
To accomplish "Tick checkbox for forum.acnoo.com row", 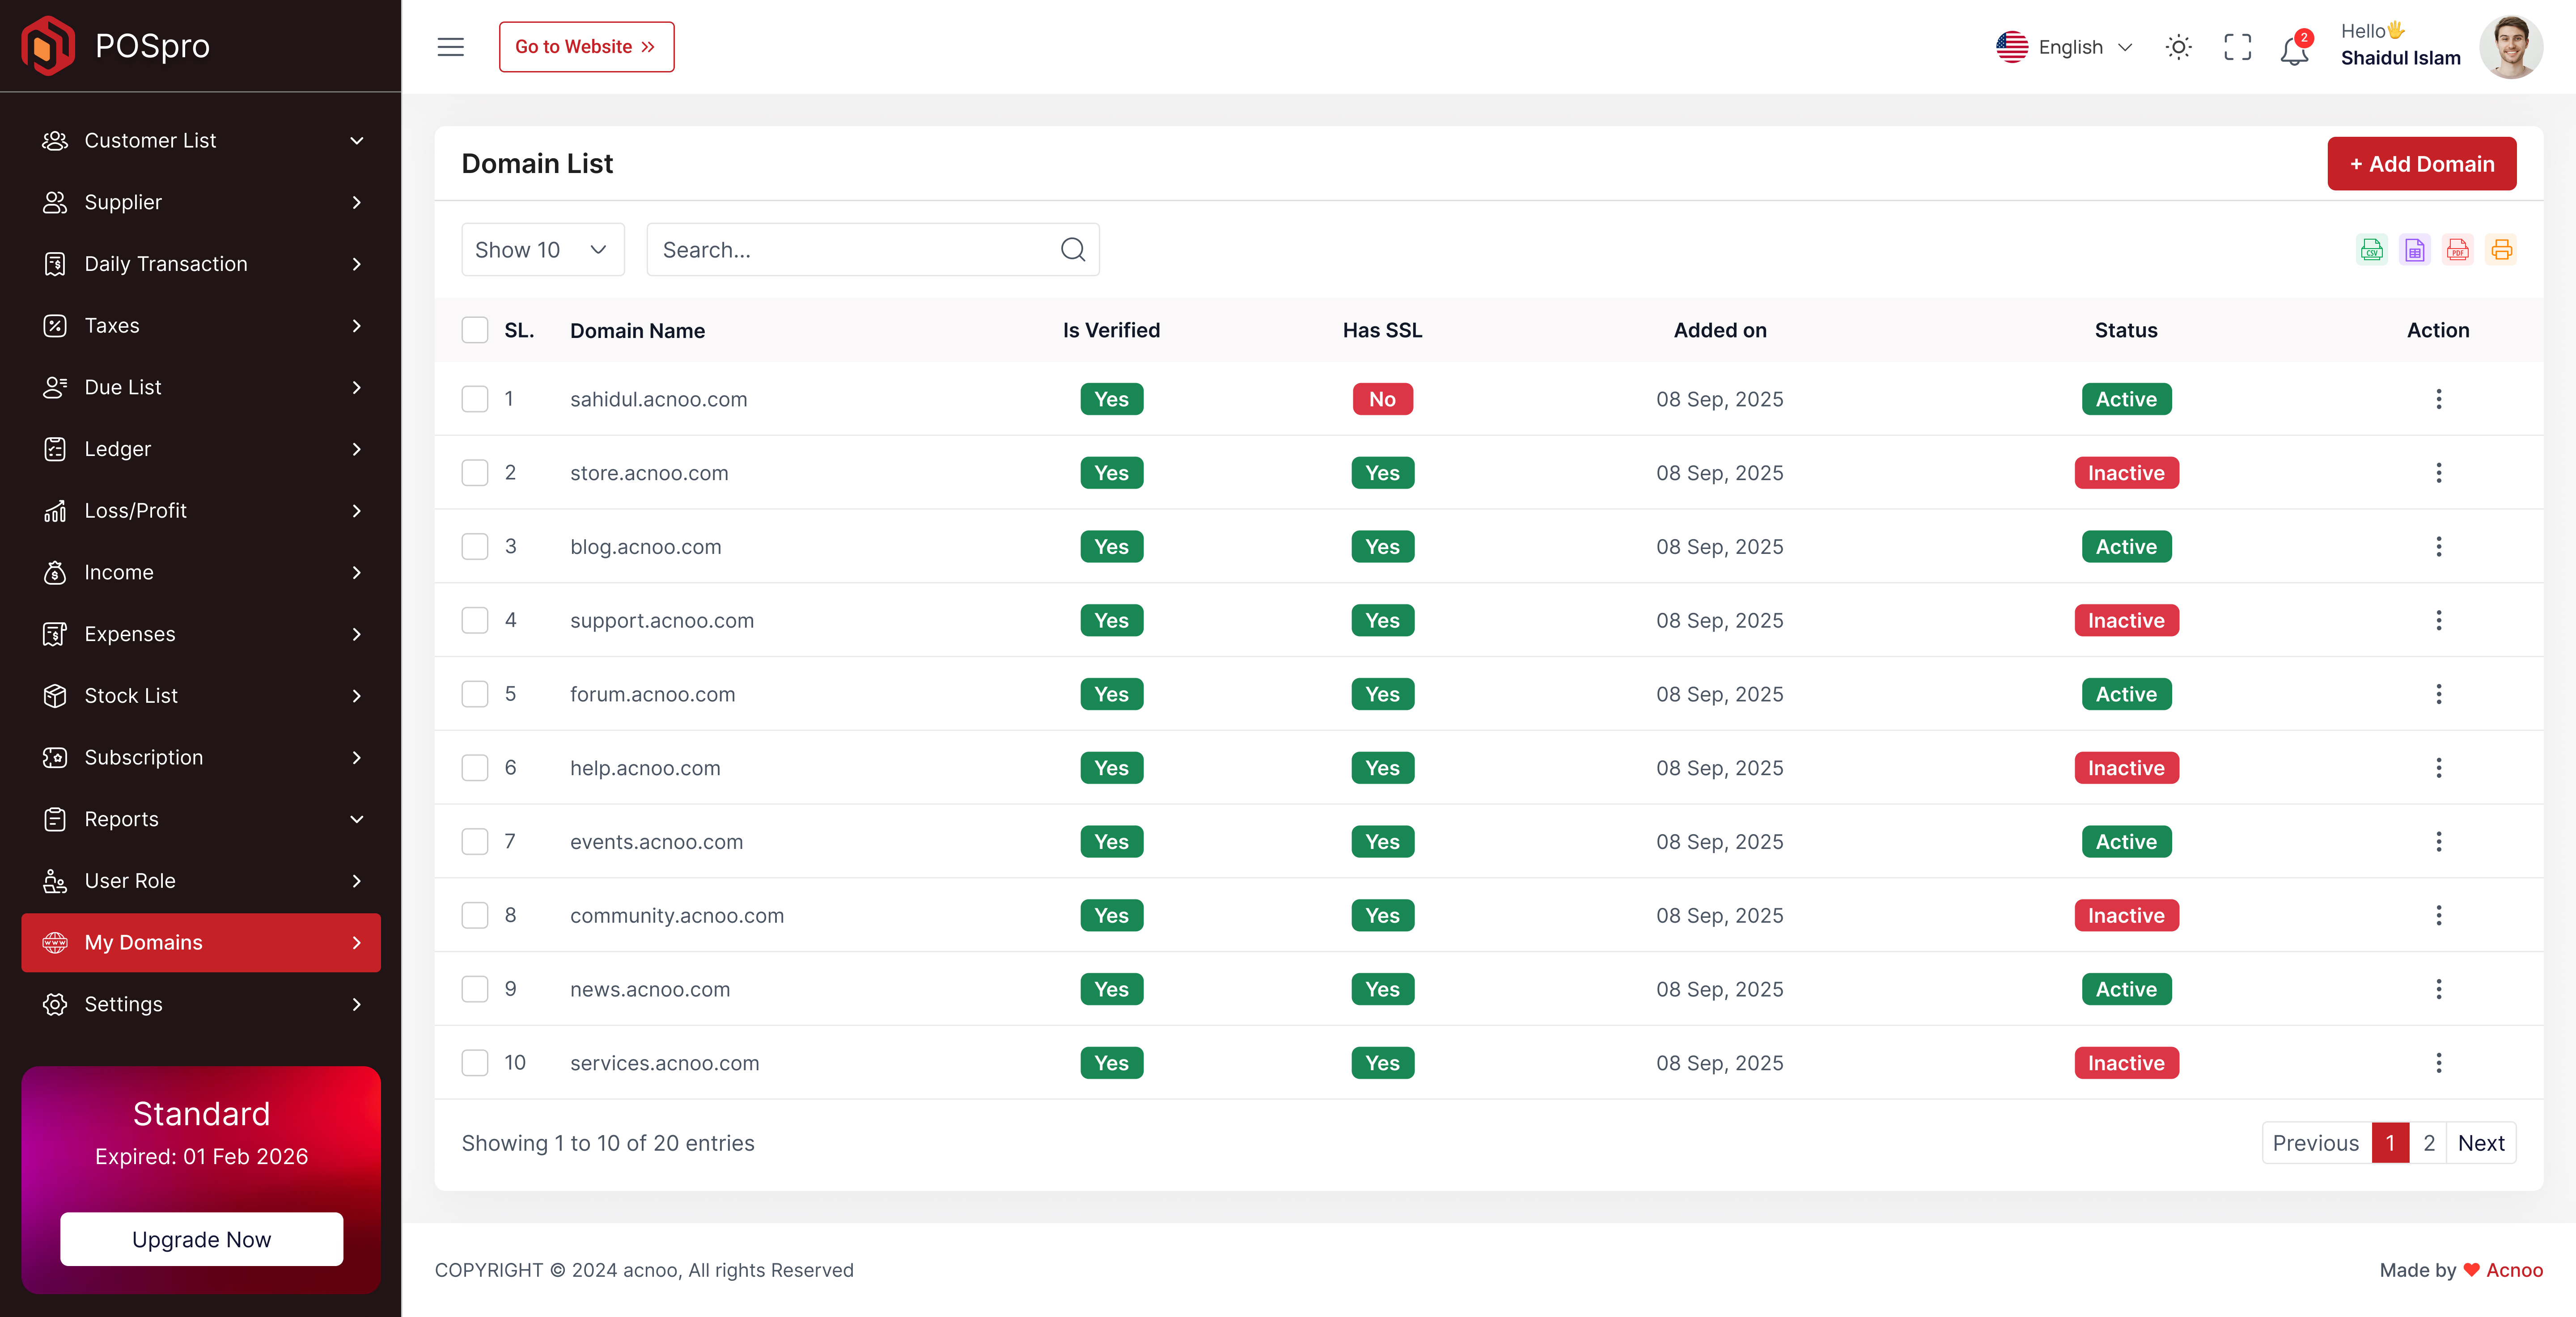I will [x=475, y=693].
